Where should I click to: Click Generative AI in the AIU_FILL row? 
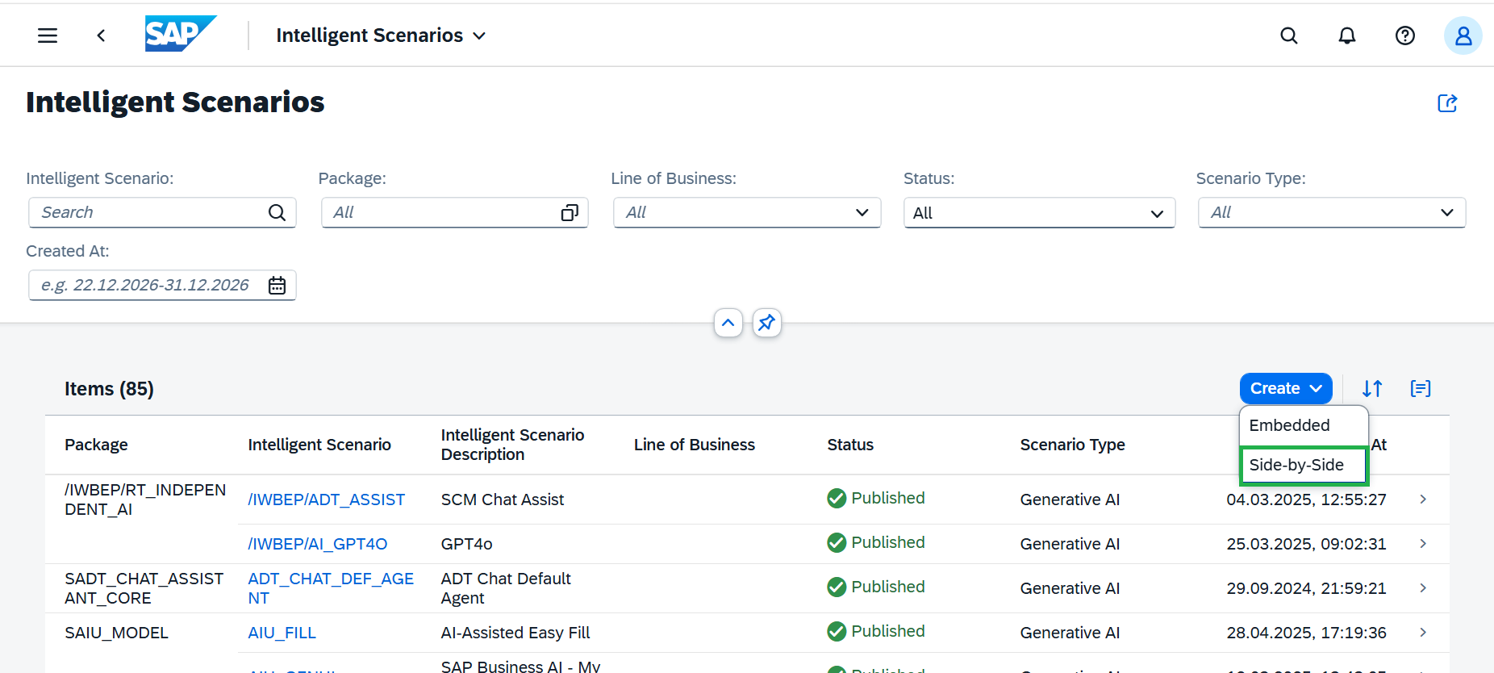(x=1070, y=633)
